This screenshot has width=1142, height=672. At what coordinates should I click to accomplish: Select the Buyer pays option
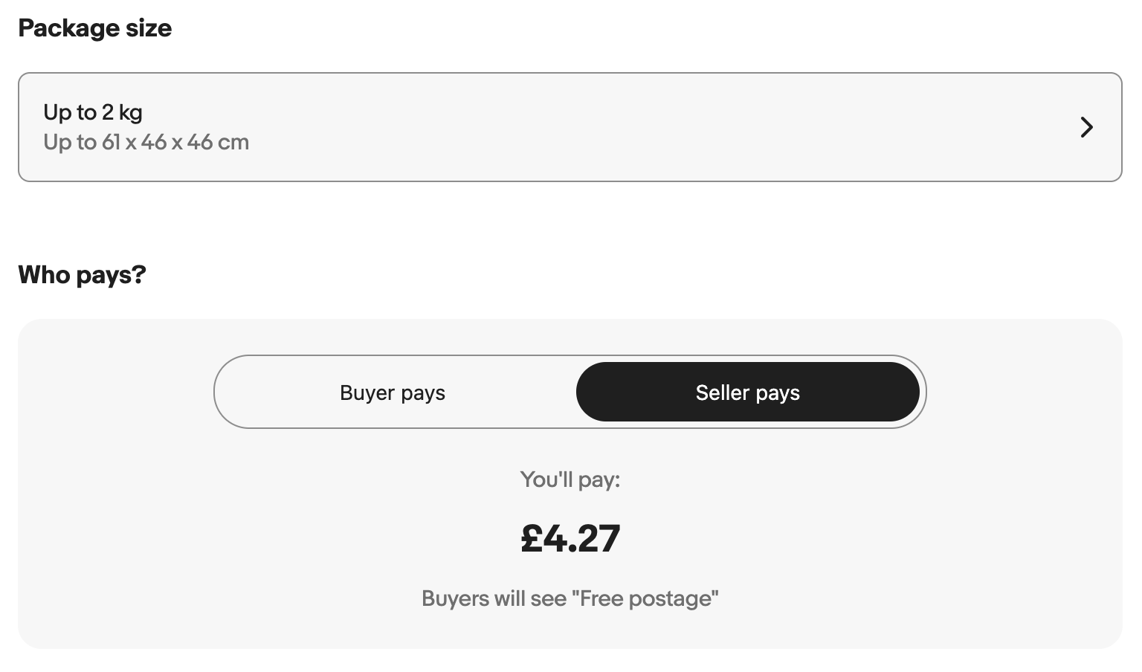point(393,392)
